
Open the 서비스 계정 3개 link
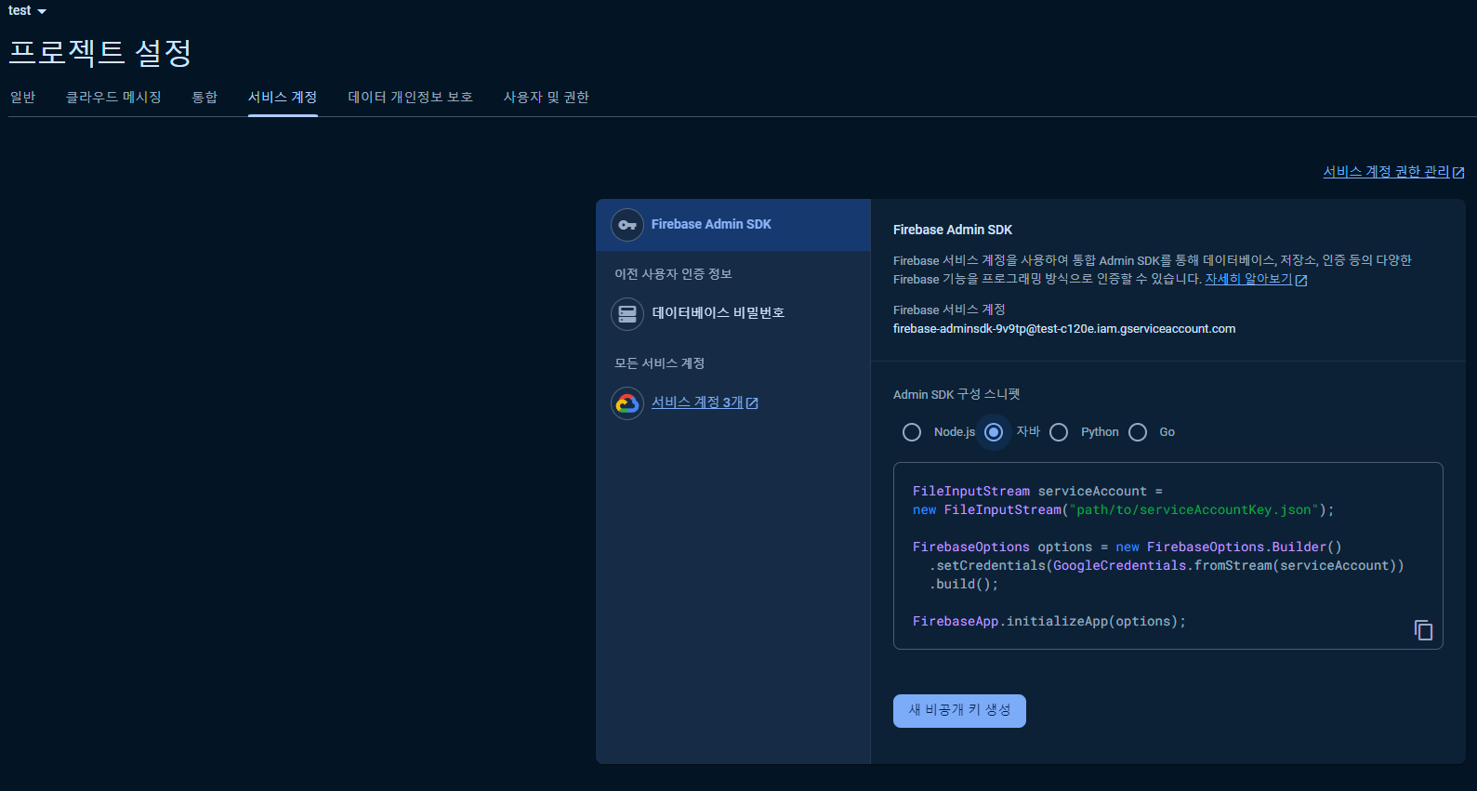697,402
